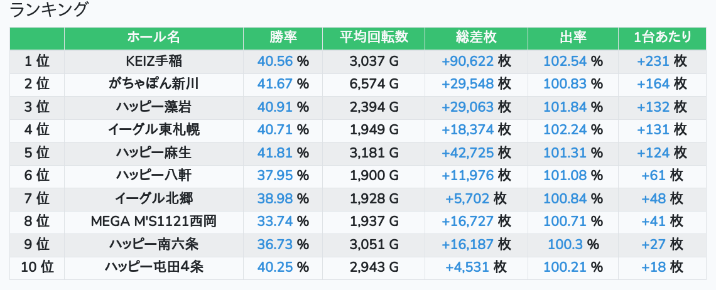The height and width of the screenshot is (290, 716).
Task: Click the +90,622 total difference value
Action: 467,61
